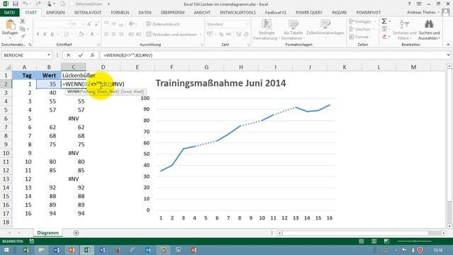Select the Diagramm sheet tab
Image resolution: width=453 pixels, height=255 pixels.
[x=48, y=233]
